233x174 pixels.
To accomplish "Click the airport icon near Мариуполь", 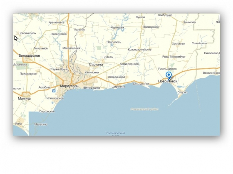I will click(x=54, y=91).
